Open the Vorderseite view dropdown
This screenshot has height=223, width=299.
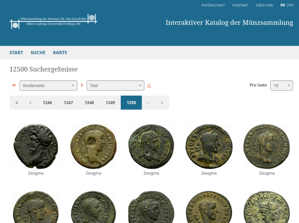tap(48, 85)
